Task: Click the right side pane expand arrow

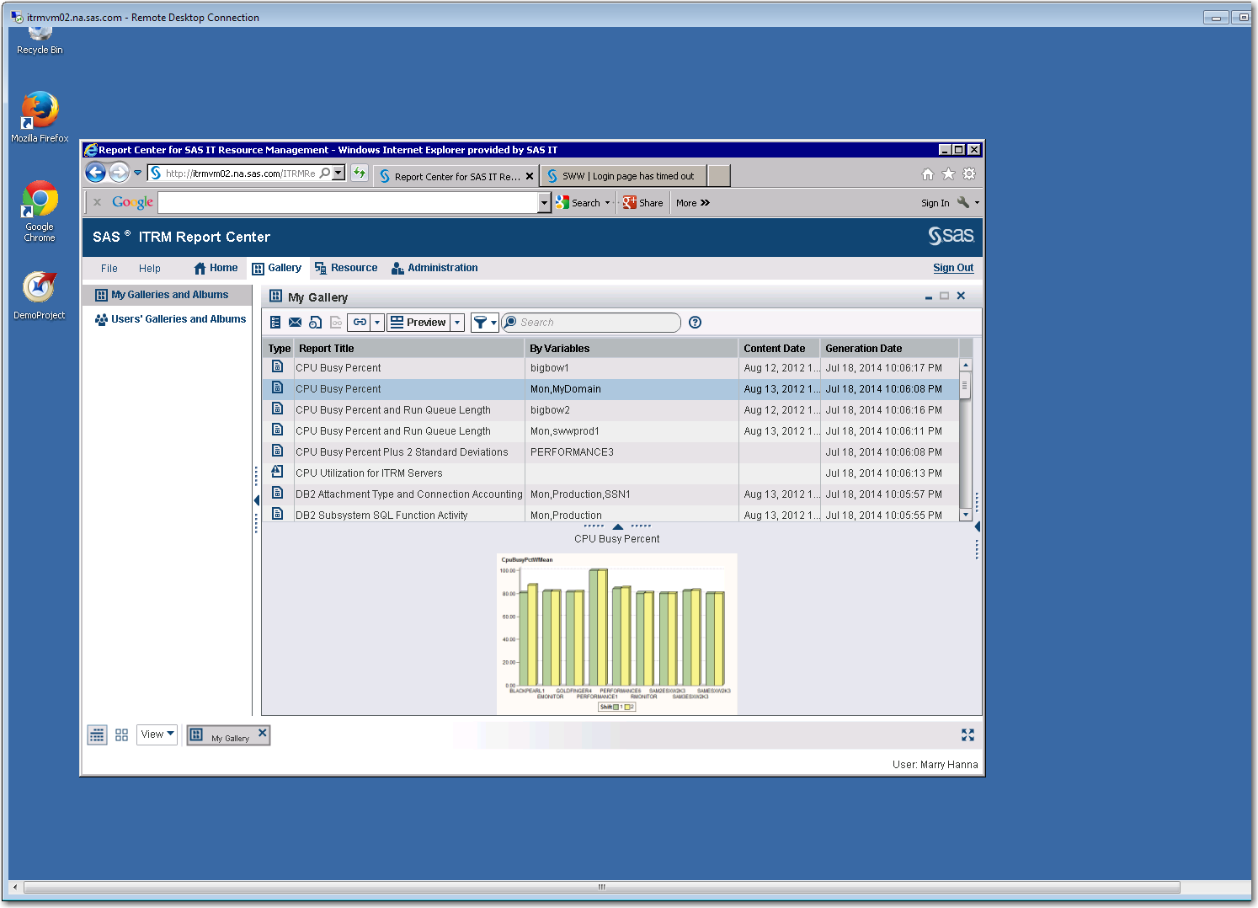Action: pyautogui.click(x=977, y=526)
